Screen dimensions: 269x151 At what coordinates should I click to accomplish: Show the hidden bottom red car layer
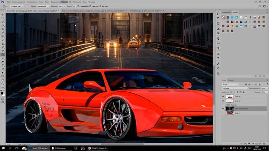[223, 113]
